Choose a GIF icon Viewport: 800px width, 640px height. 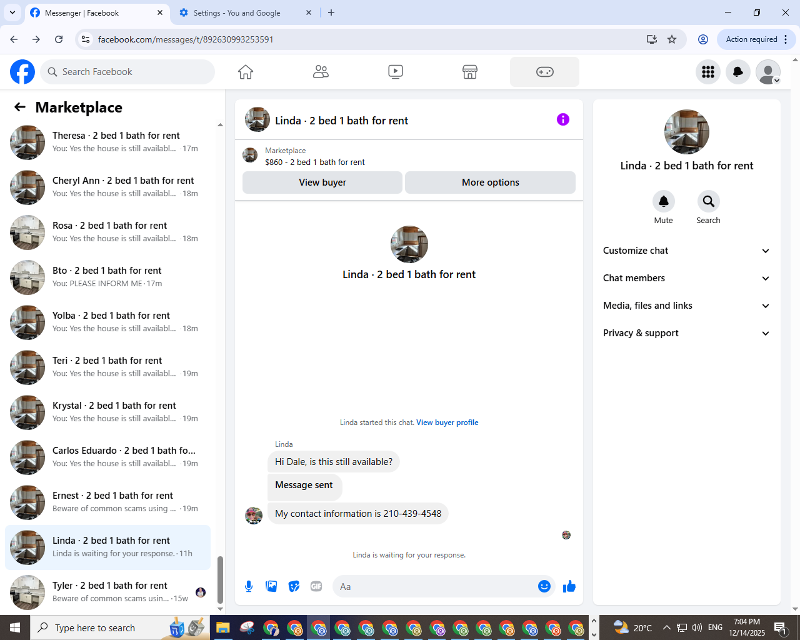[x=316, y=586]
